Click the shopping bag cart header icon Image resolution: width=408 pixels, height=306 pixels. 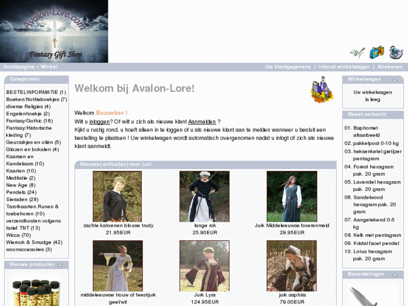[377, 52]
